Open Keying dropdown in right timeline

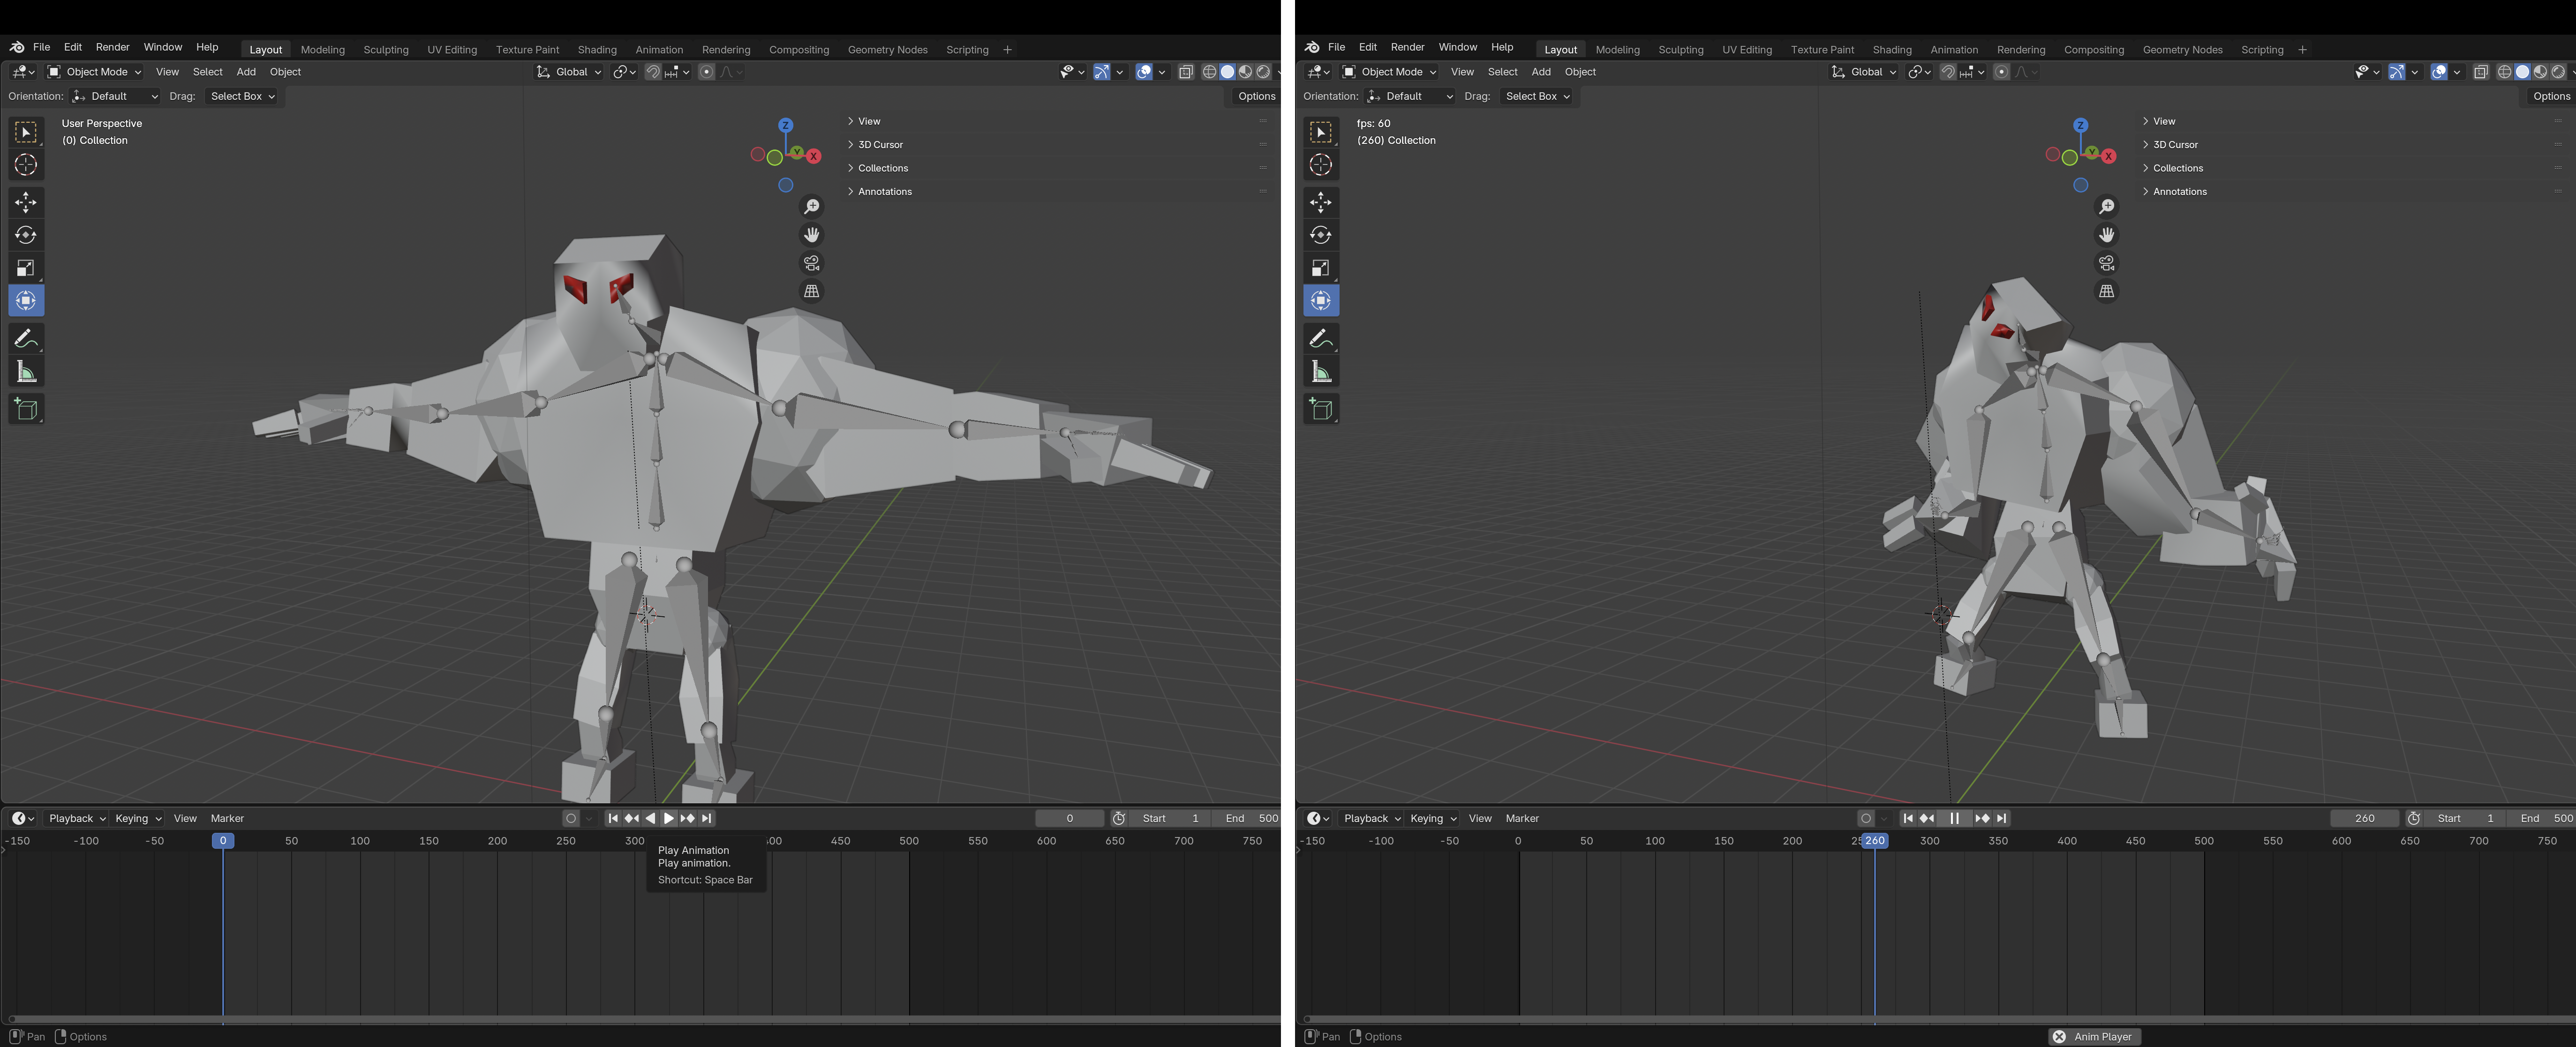1432,818
